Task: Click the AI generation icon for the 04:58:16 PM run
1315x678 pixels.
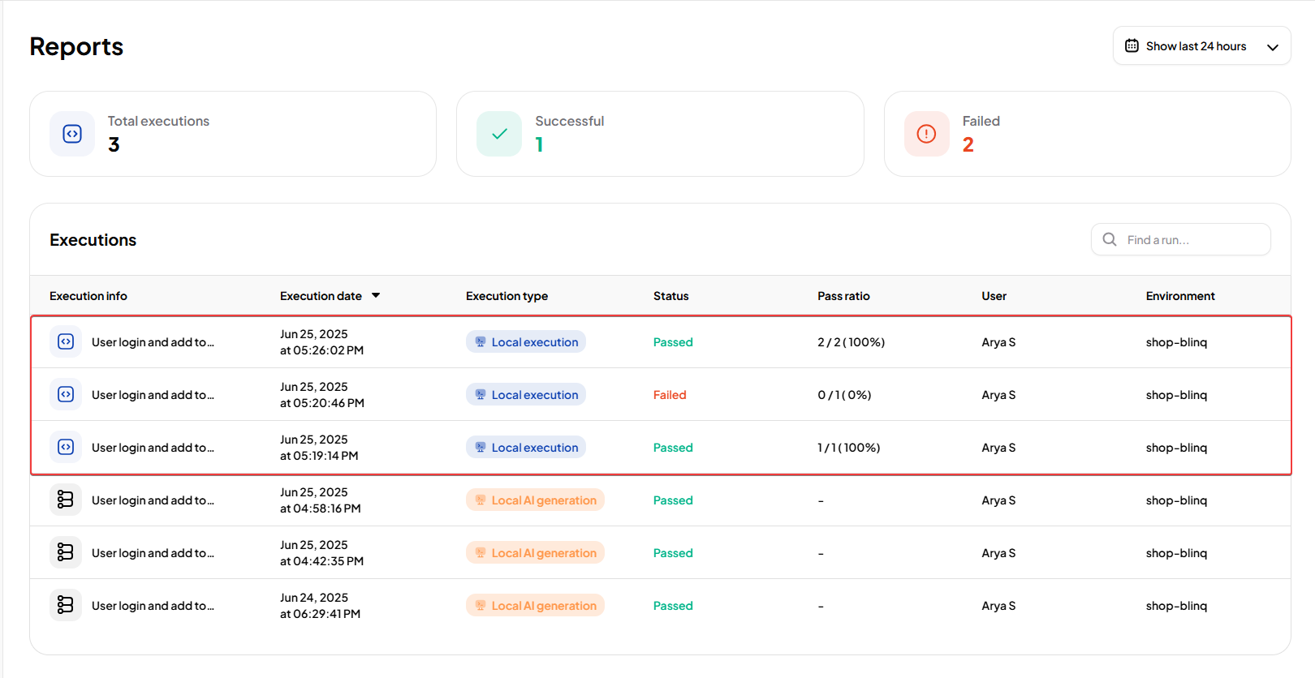Action: click(x=66, y=500)
